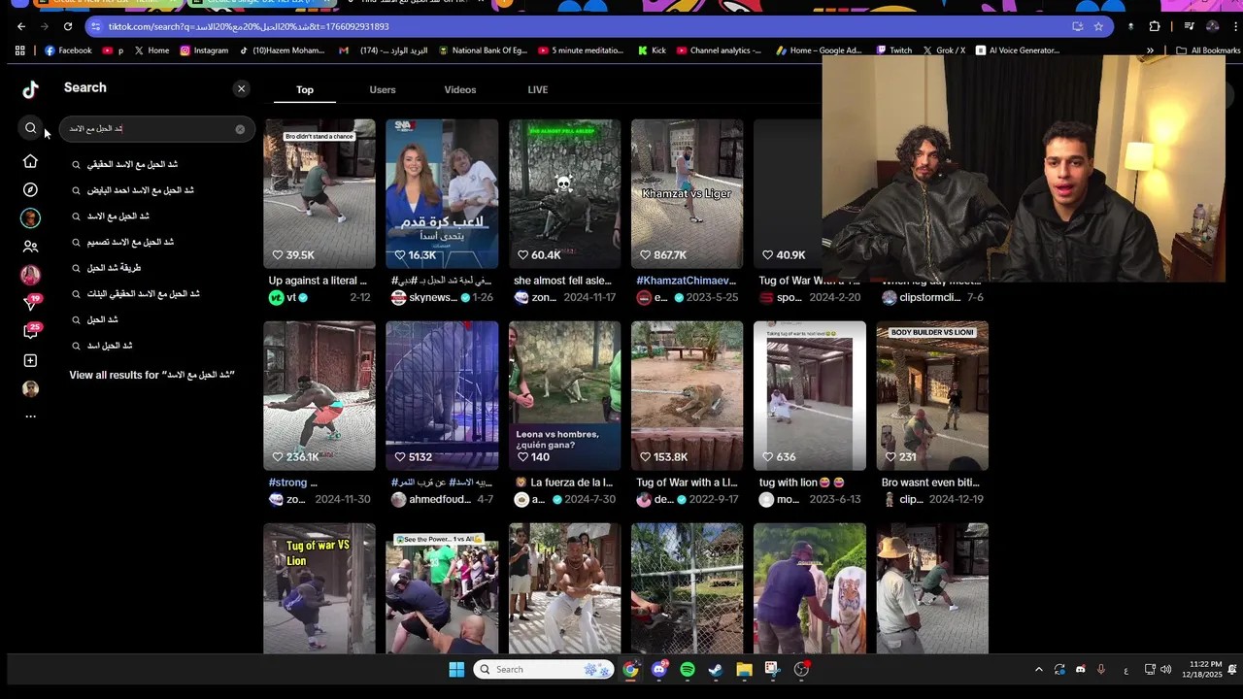Open the More three-dots sidebar menu

click(30, 416)
